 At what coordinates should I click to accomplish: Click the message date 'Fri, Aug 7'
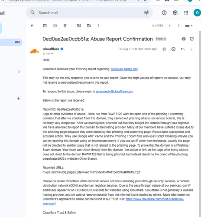(138, 49)
